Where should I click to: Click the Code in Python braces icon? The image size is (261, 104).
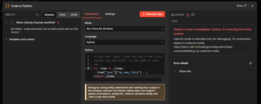[x=7, y=6]
